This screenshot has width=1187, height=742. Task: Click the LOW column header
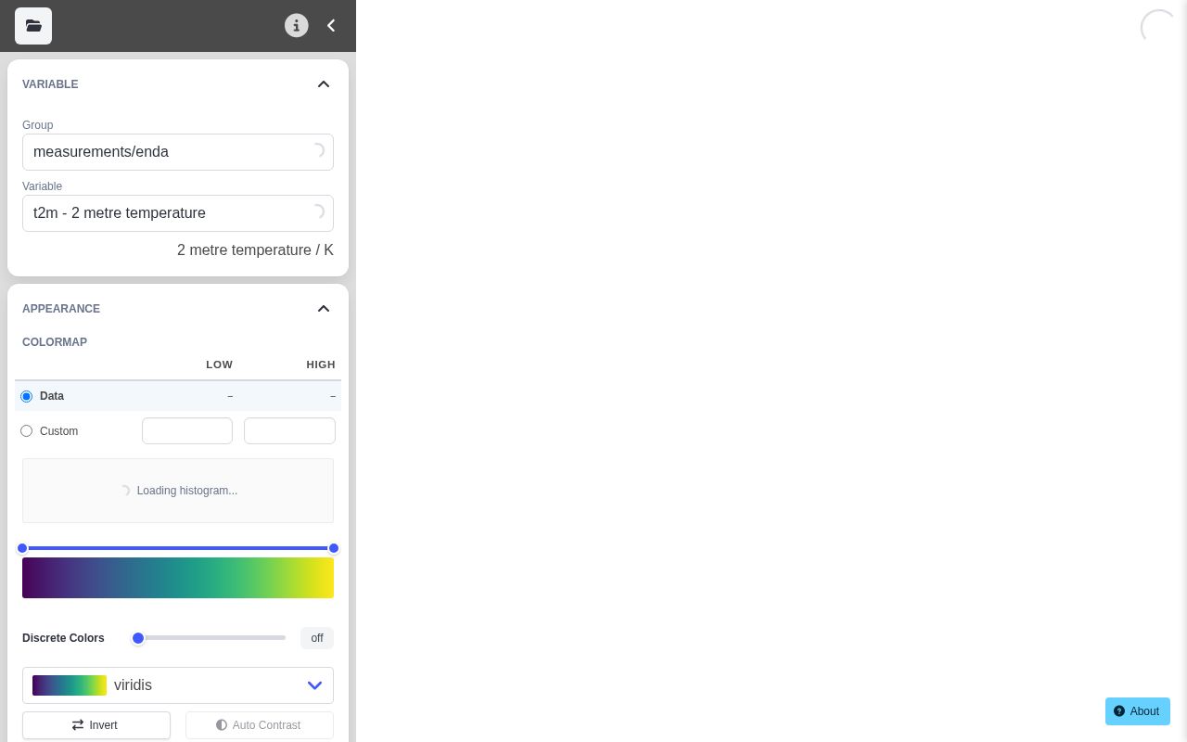[219, 365]
